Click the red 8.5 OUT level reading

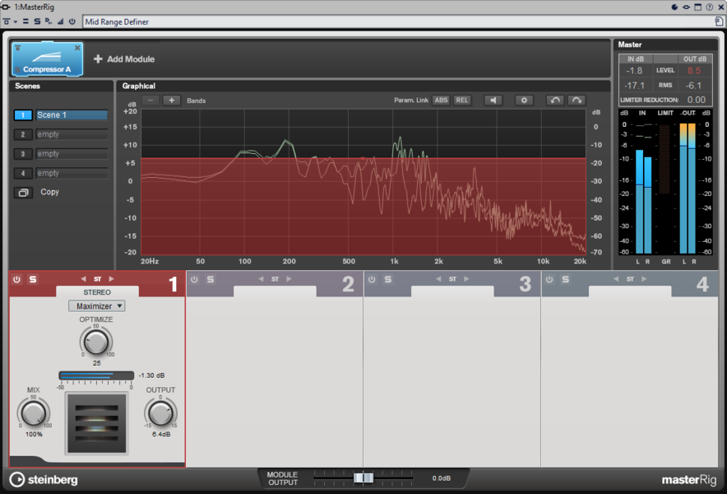click(x=694, y=71)
